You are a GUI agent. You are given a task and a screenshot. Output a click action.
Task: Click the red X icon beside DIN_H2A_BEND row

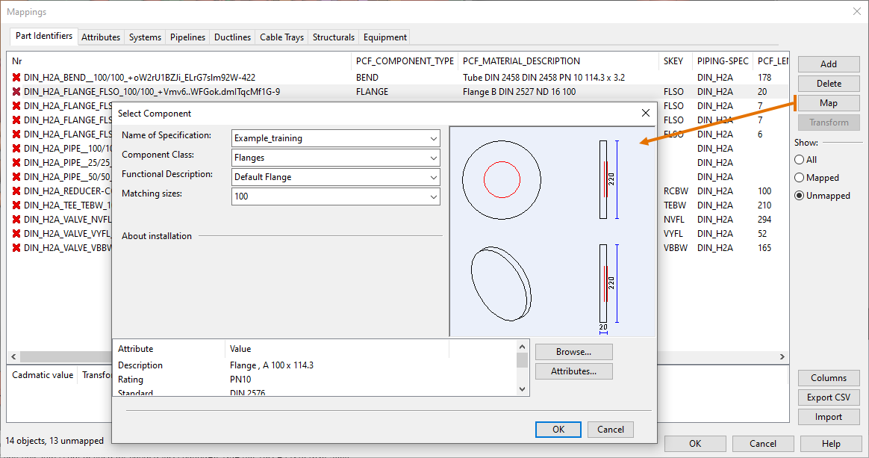tap(16, 78)
